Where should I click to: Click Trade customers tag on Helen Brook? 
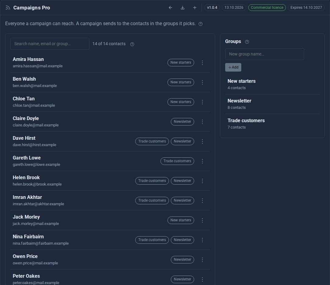point(152,181)
